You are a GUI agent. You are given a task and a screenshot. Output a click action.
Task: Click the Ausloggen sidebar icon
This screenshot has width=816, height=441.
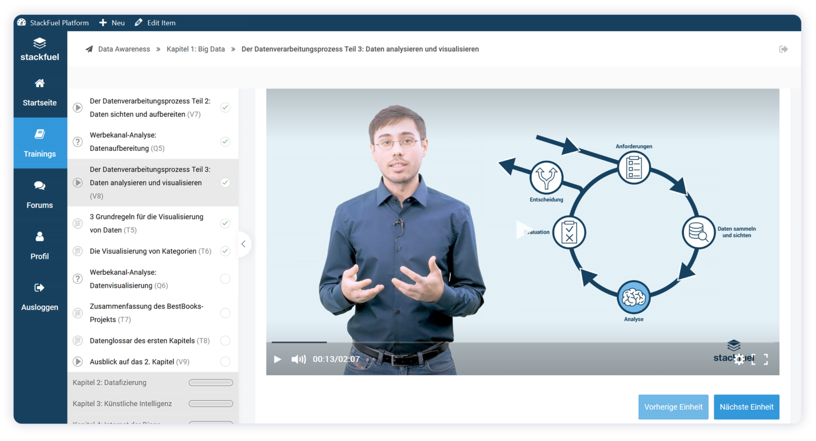coord(39,296)
